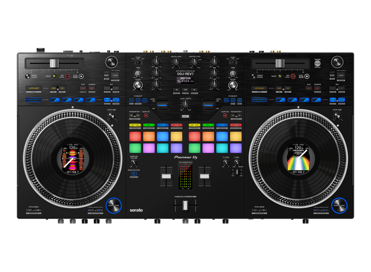Tap the headphones MIX knob

click(x=237, y=162)
